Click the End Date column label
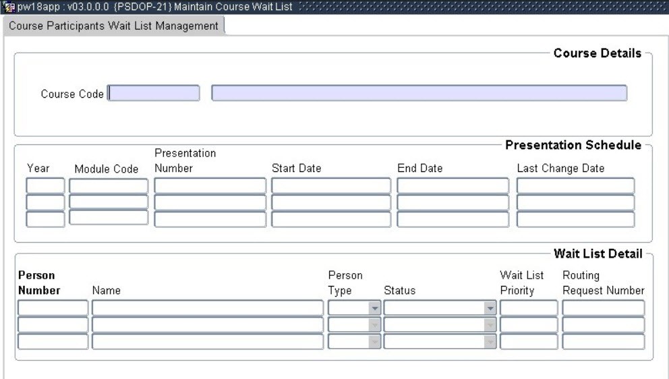 [420, 168]
